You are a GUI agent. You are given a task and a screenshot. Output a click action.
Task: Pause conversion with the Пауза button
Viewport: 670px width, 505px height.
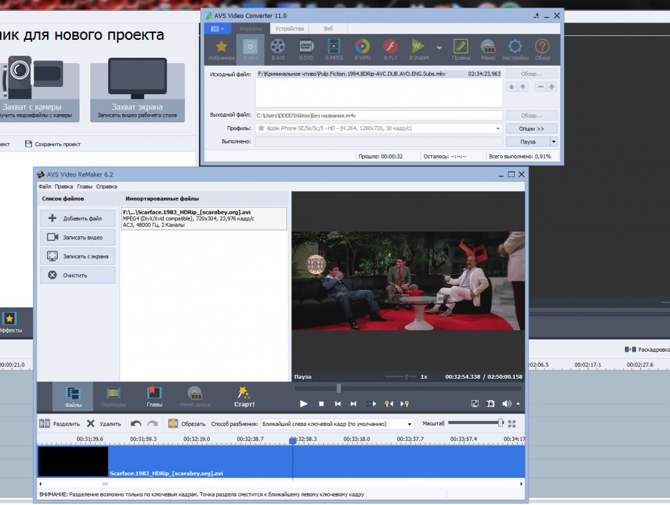pos(528,141)
